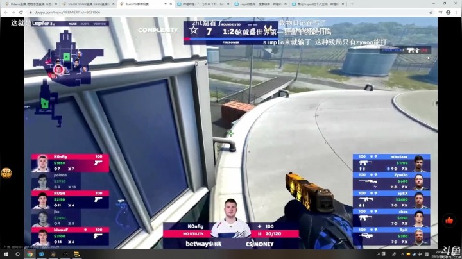
Task: Bookmark this page with the star icon
Action: (431, 12)
